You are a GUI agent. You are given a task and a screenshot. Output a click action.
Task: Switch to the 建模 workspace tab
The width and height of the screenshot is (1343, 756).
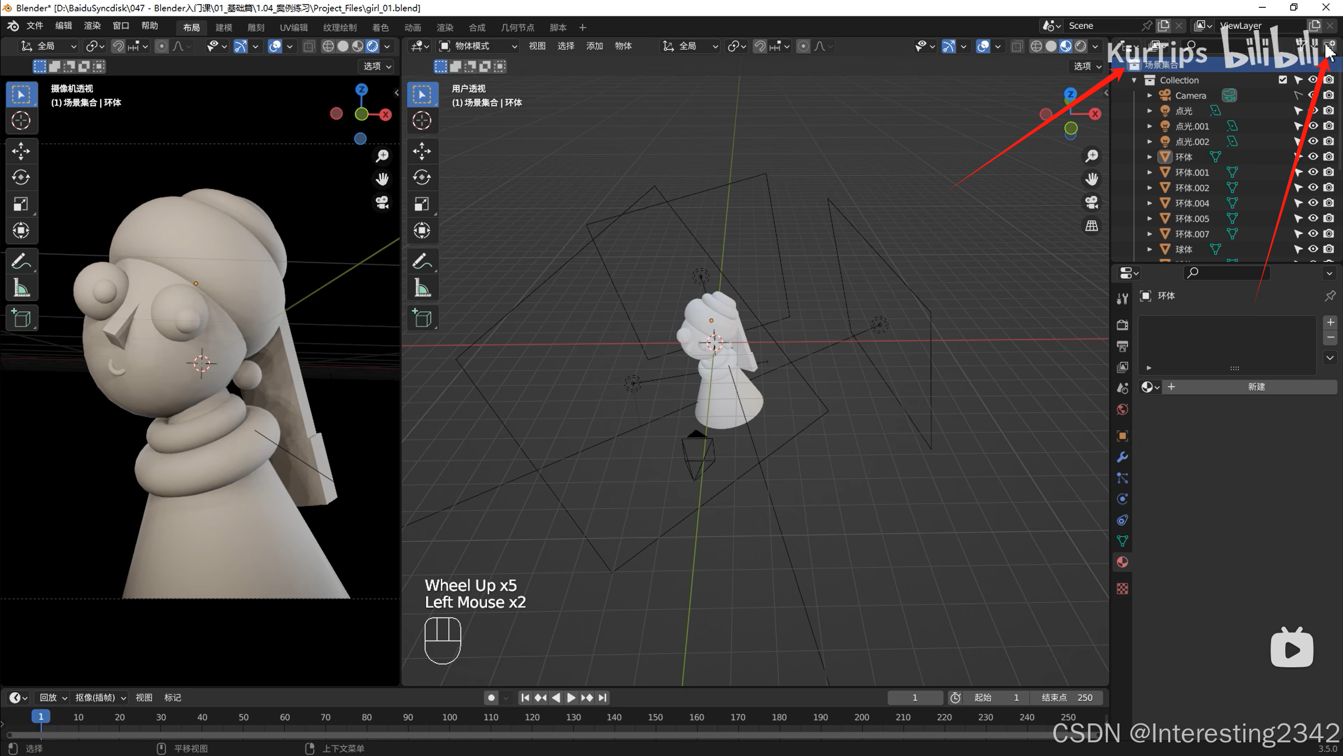tap(224, 27)
